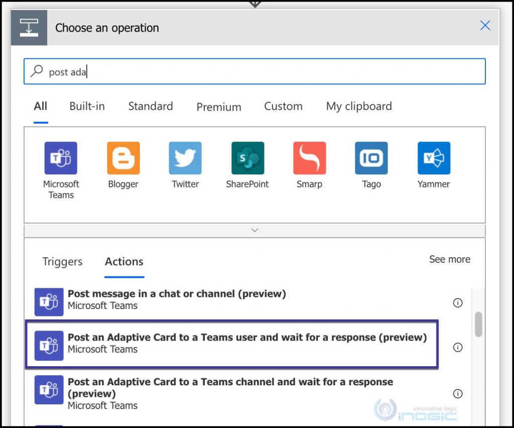
Task: Open the Built-in tab
Action: click(x=86, y=106)
